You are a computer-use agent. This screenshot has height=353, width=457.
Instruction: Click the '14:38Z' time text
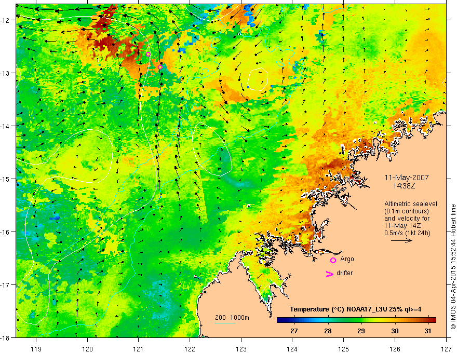(x=404, y=185)
